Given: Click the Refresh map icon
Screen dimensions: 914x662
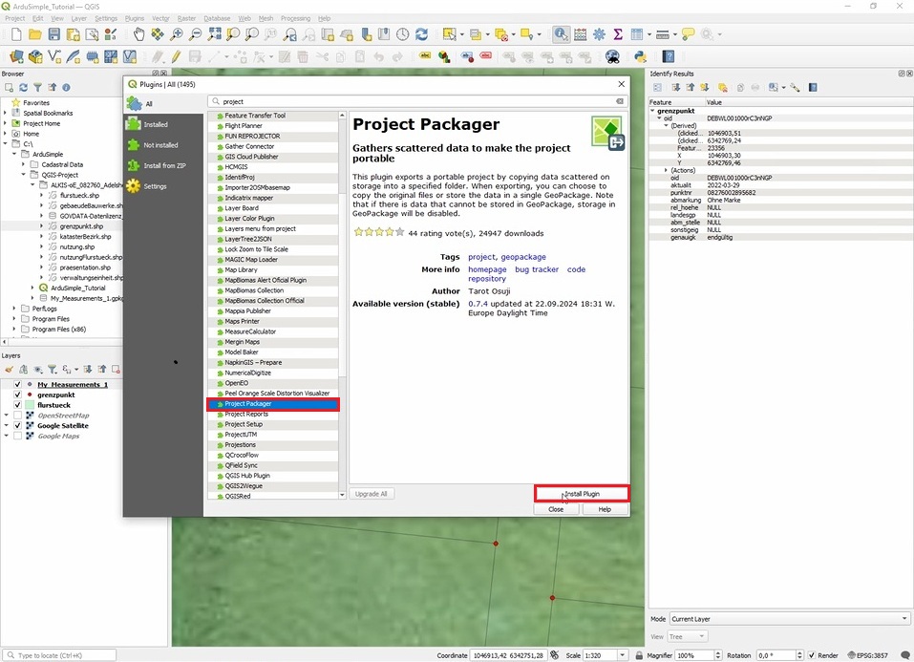Looking at the screenshot, I should pos(421,34).
